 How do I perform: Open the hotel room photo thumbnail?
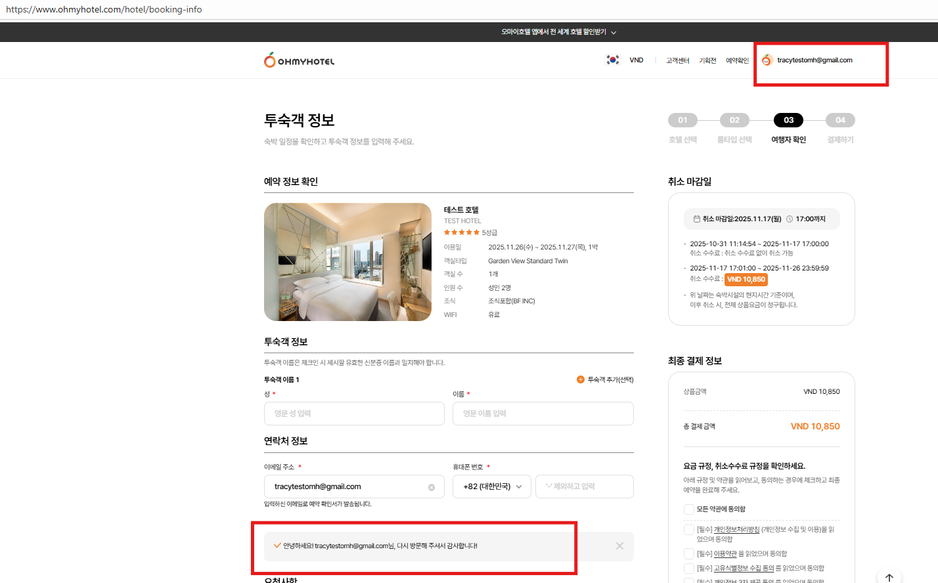coord(347,262)
